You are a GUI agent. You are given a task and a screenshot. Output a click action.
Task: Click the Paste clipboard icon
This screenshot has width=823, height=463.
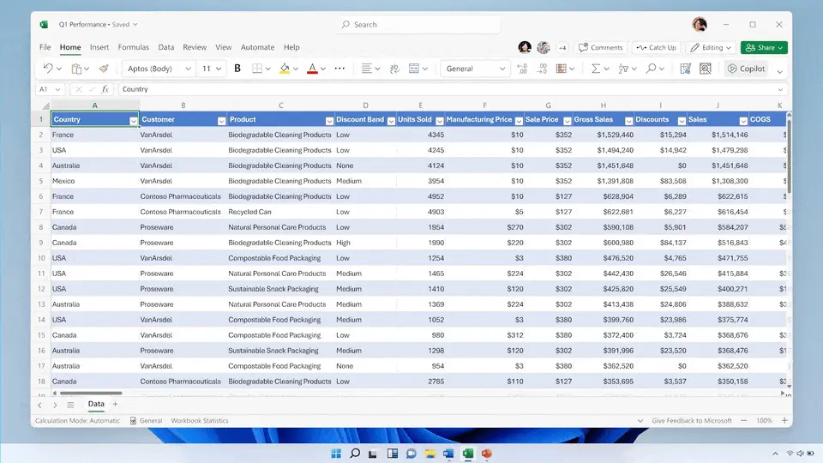click(76, 69)
